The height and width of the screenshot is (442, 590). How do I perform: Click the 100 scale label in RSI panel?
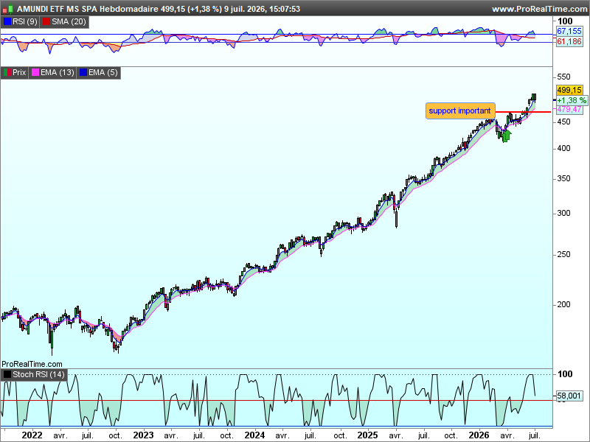coord(565,21)
